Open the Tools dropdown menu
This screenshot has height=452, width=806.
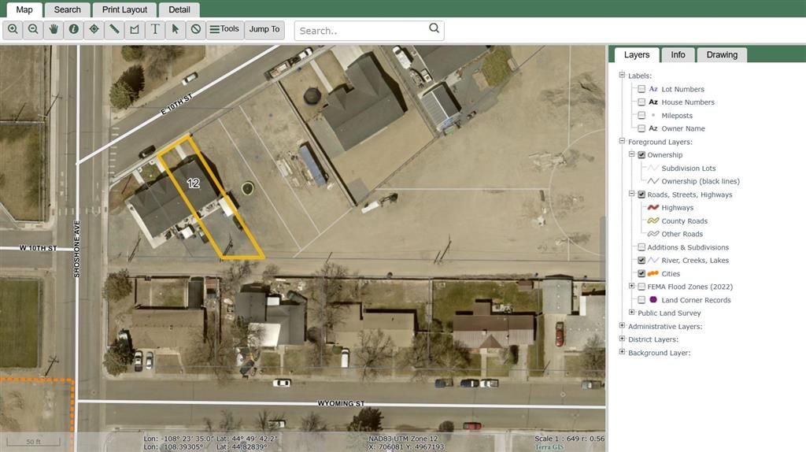[x=224, y=29]
